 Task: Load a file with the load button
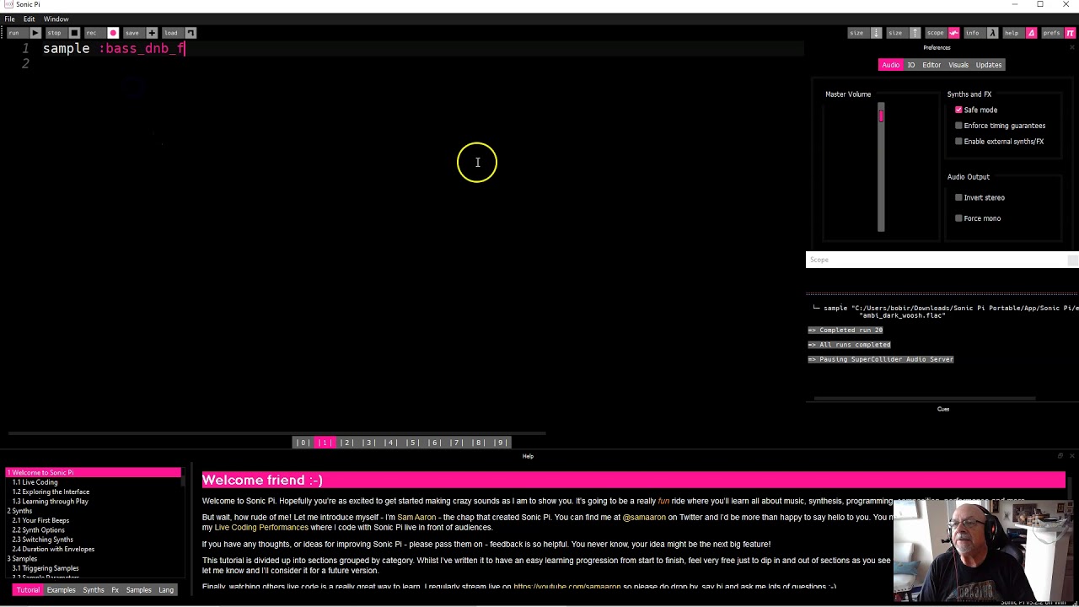tap(180, 33)
